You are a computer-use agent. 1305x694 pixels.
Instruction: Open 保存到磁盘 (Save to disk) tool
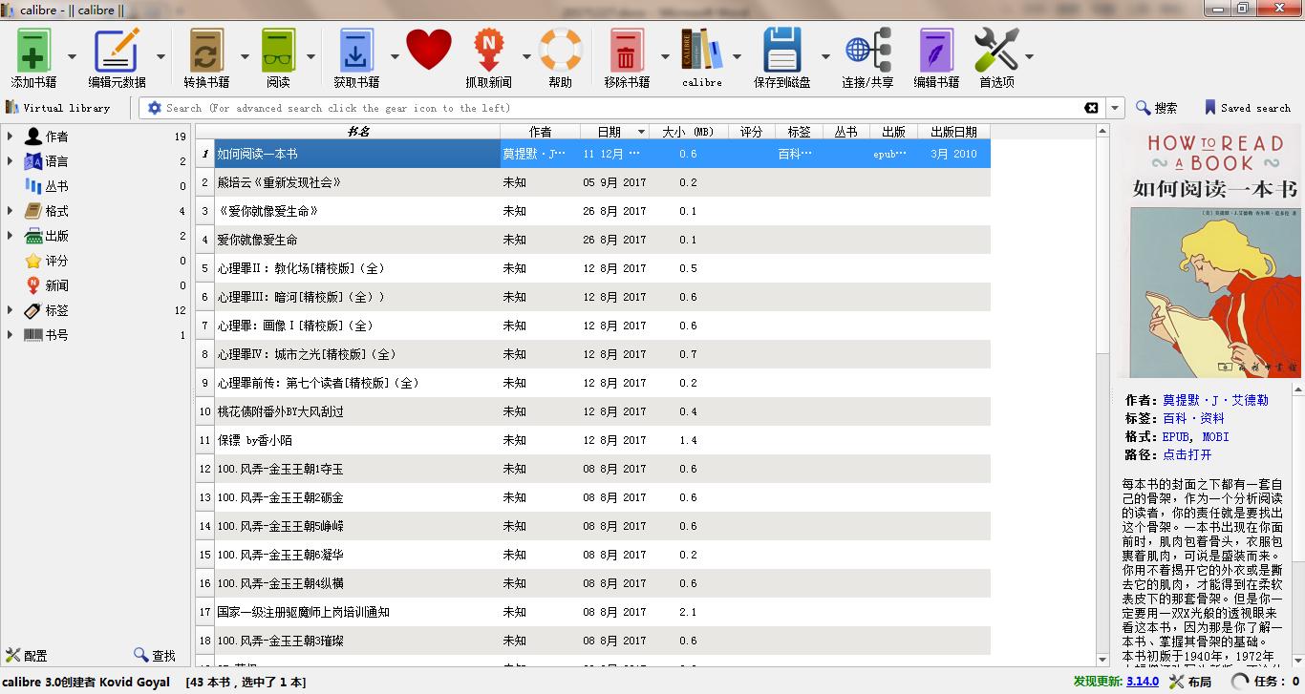(x=782, y=48)
